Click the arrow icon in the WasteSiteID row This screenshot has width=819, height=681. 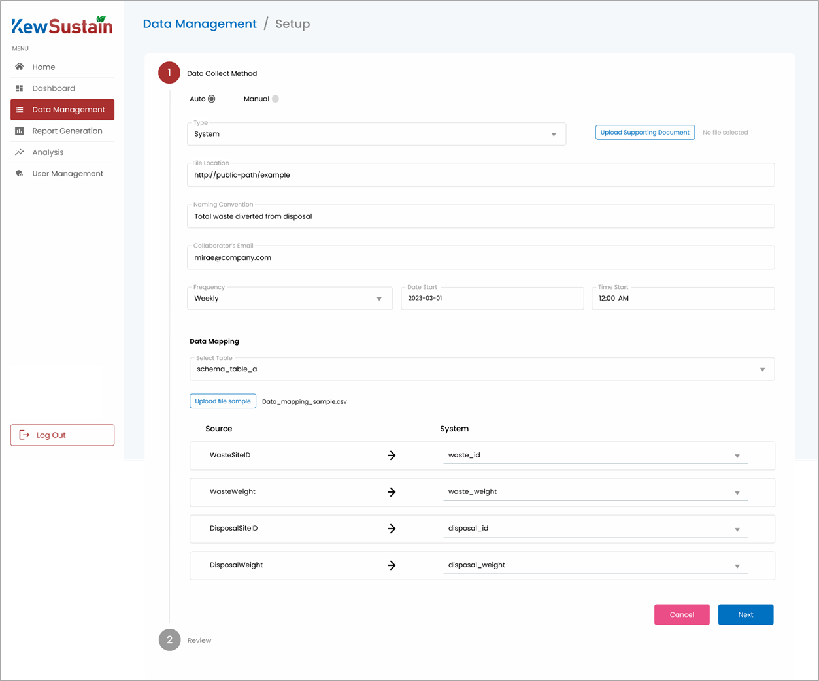(392, 456)
